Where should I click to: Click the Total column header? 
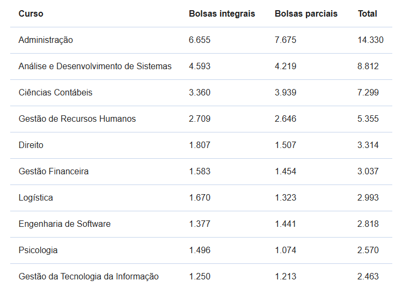(x=368, y=14)
